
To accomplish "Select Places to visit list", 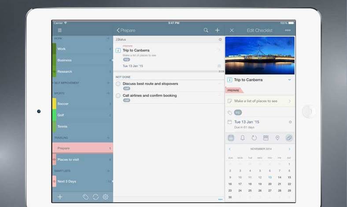I will click(x=68, y=160).
